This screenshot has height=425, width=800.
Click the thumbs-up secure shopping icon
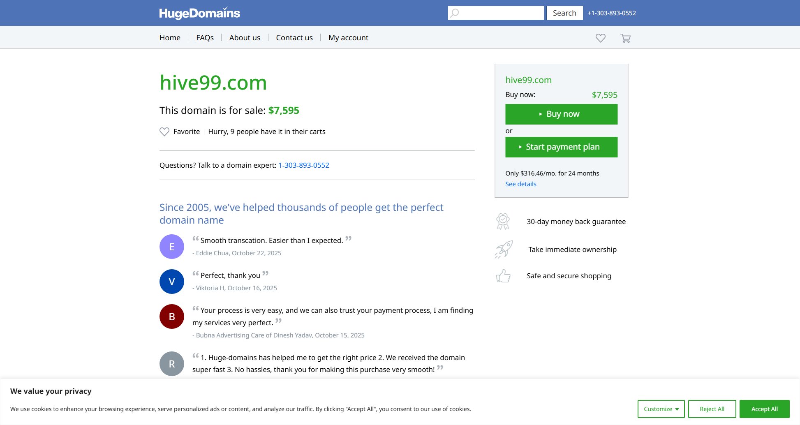(503, 276)
